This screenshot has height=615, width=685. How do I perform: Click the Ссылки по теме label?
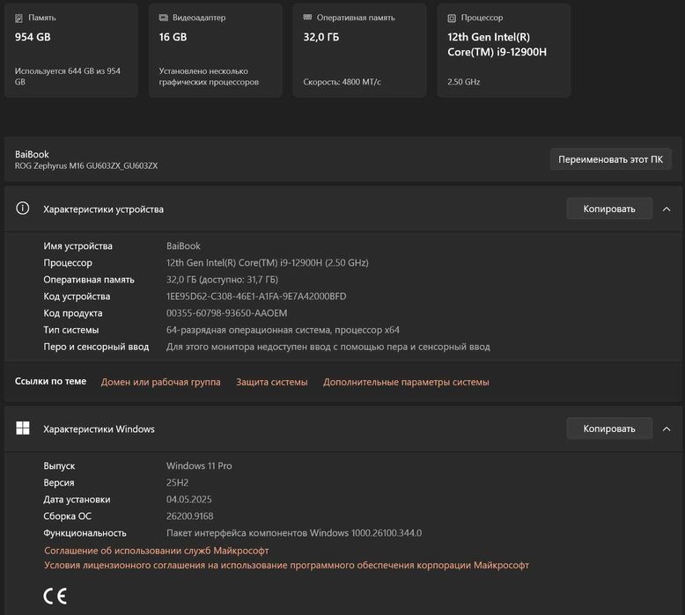(51, 381)
